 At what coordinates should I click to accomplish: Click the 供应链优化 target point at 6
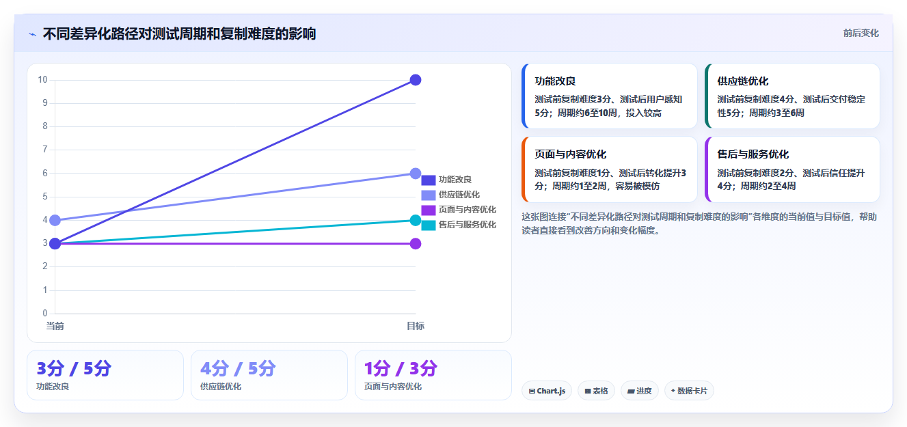(x=415, y=174)
